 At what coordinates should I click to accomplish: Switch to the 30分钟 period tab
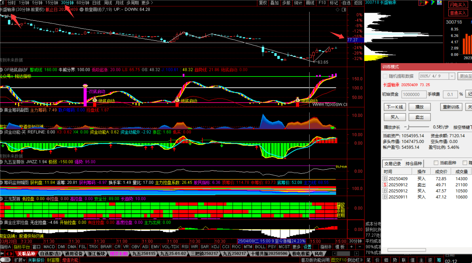click(67, 3)
